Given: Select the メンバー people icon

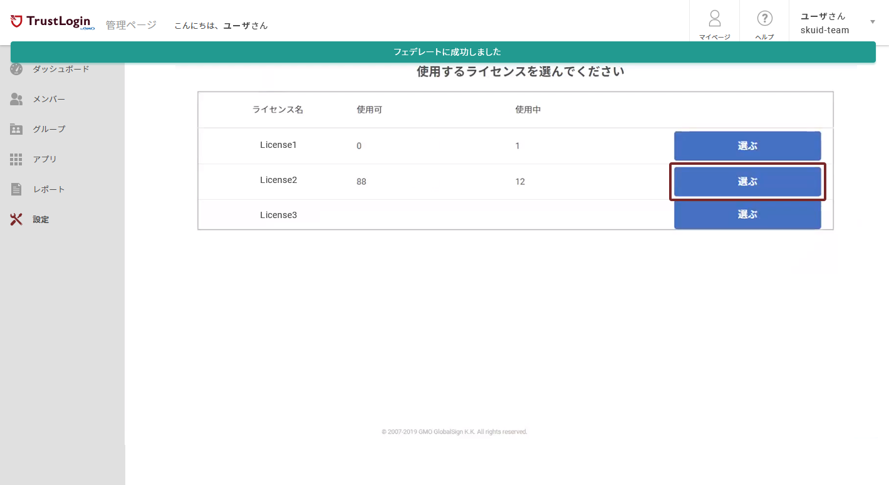Looking at the screenshot, I should (x=16, y=98).
